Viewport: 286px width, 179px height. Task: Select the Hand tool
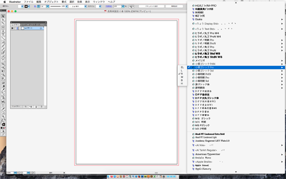click(x=3, y=113)
